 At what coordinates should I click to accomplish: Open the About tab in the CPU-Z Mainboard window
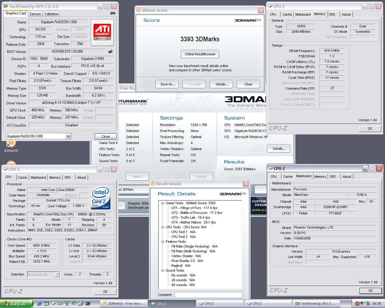coord(347,177)
